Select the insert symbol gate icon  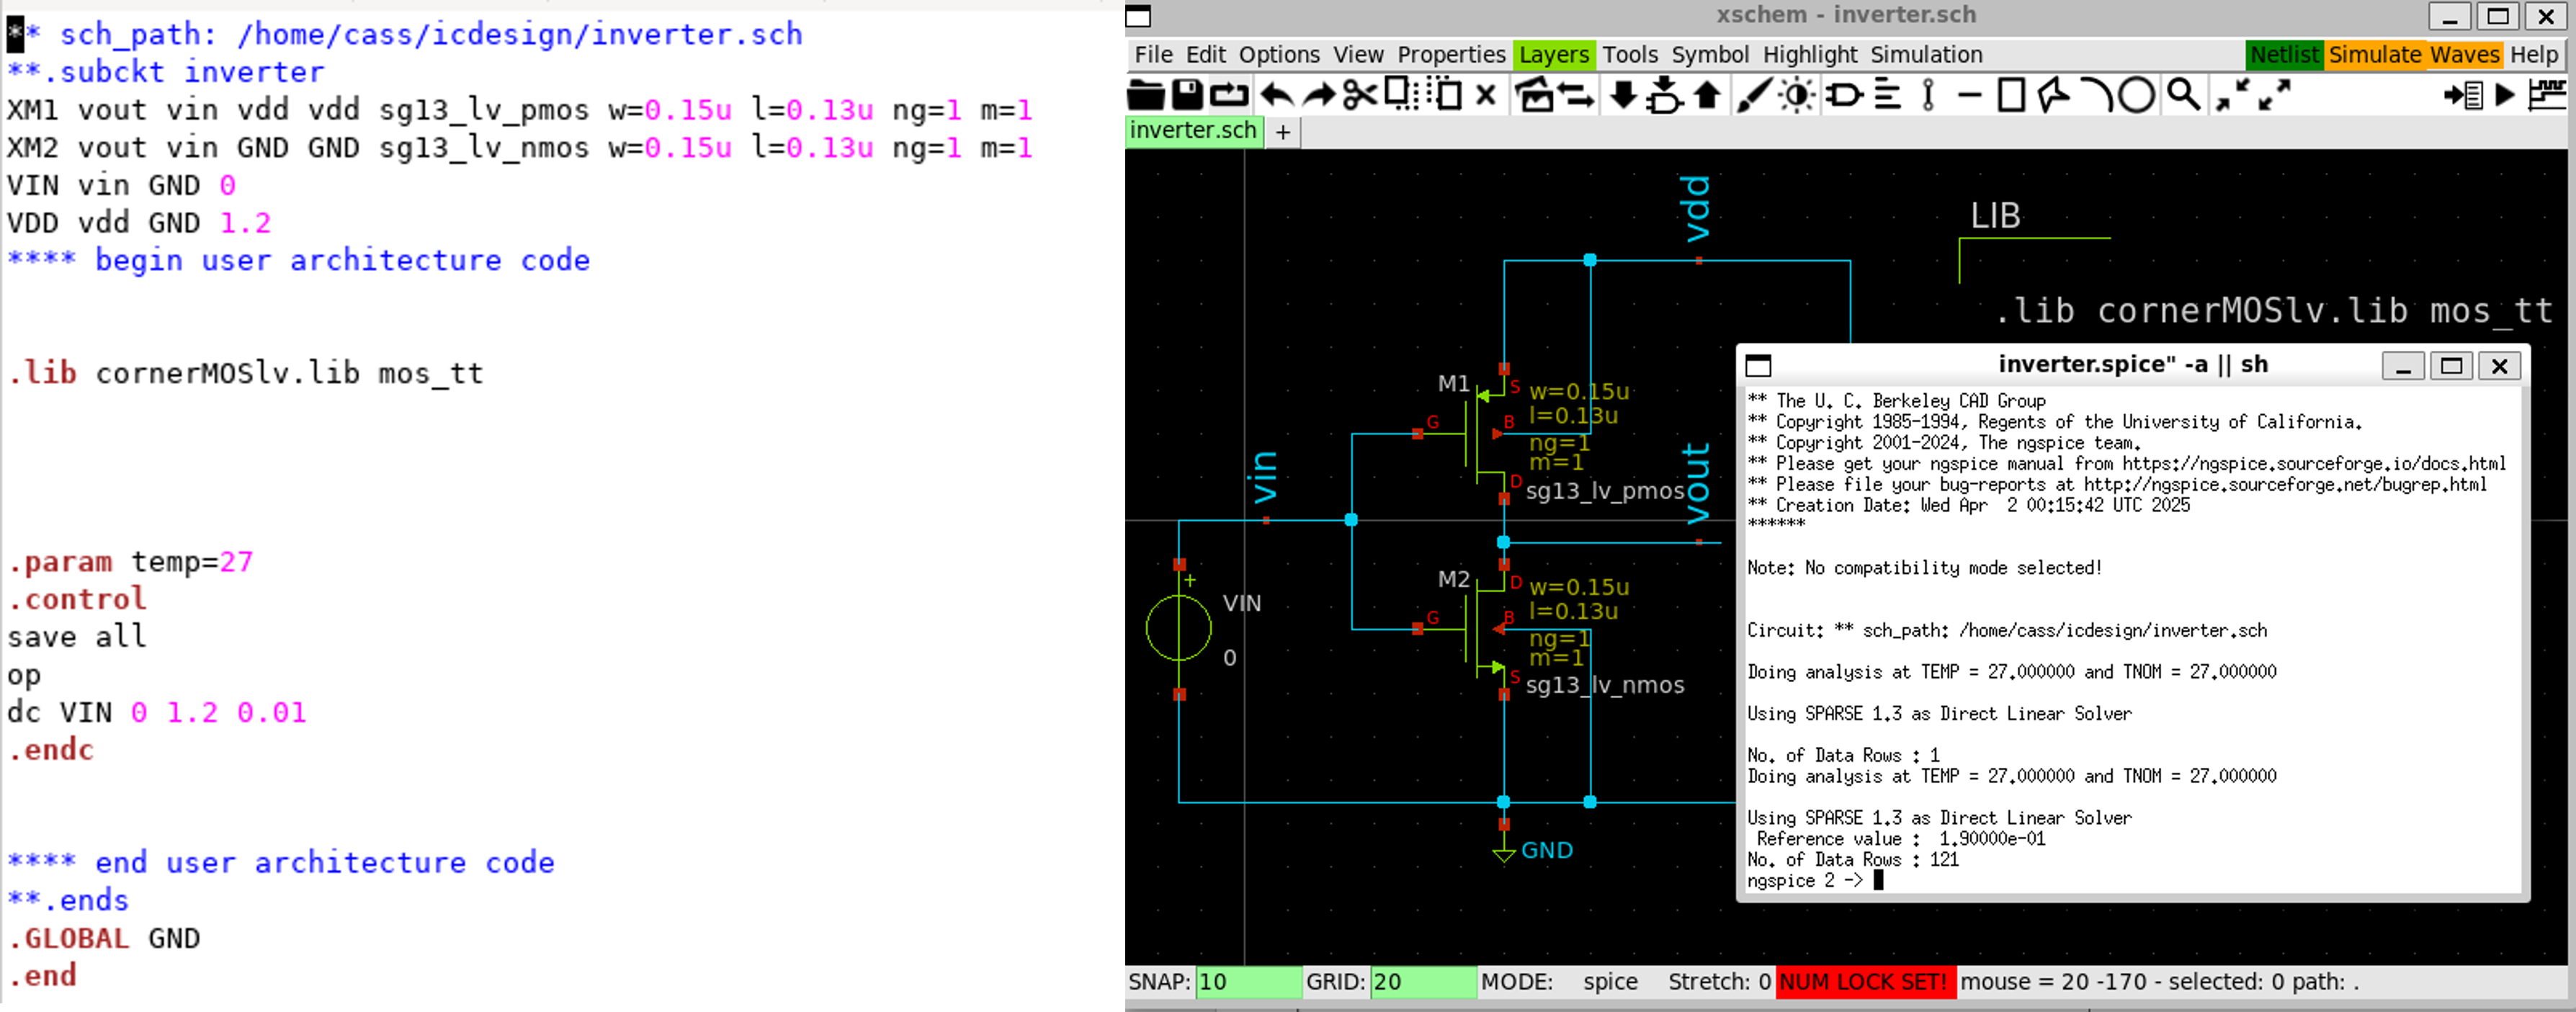[x=1843, y=95]
